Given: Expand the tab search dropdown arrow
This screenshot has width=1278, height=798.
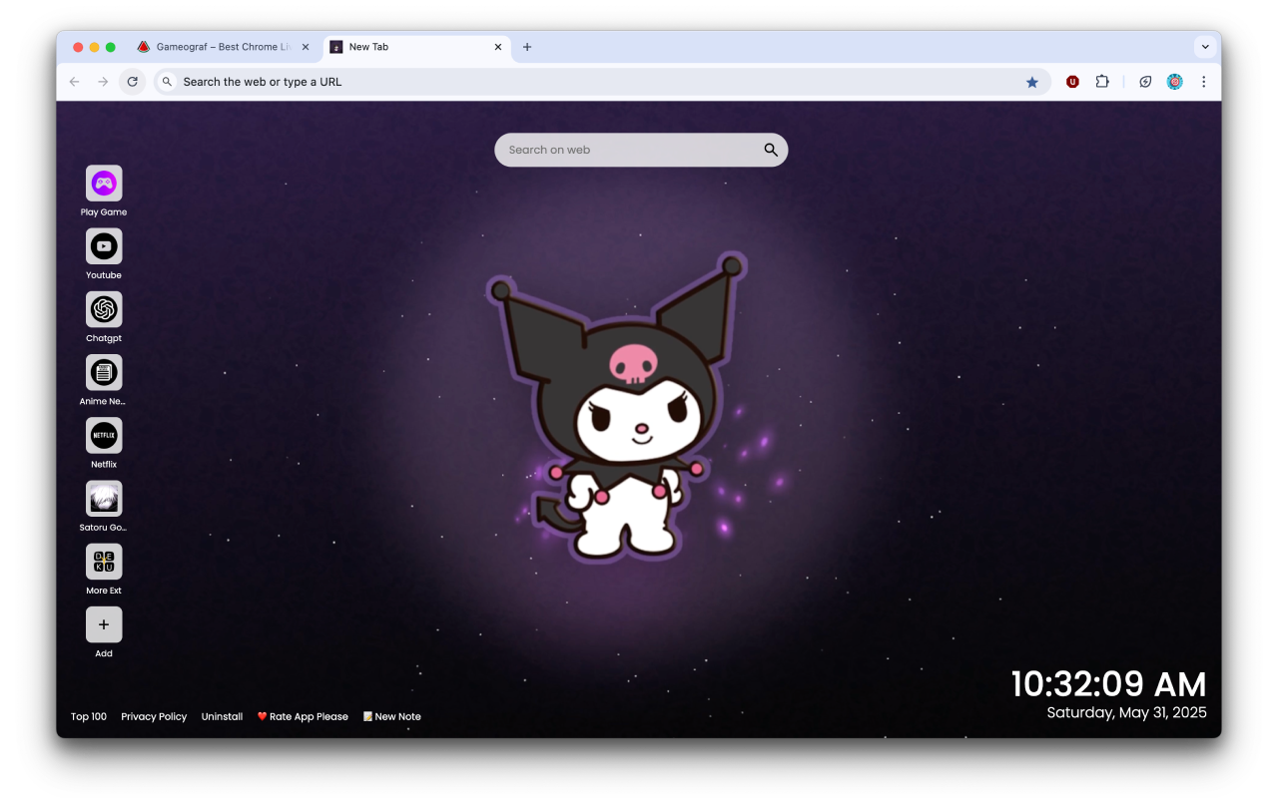Looking at the screenshot, I should point(1205,47).
